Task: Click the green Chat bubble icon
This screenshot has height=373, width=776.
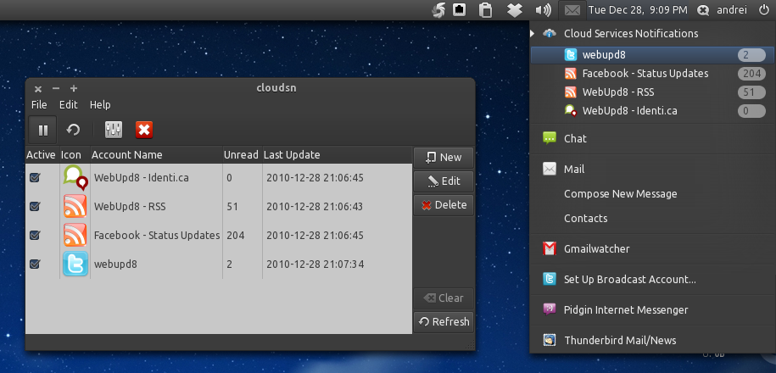Action: pos(550,138)
